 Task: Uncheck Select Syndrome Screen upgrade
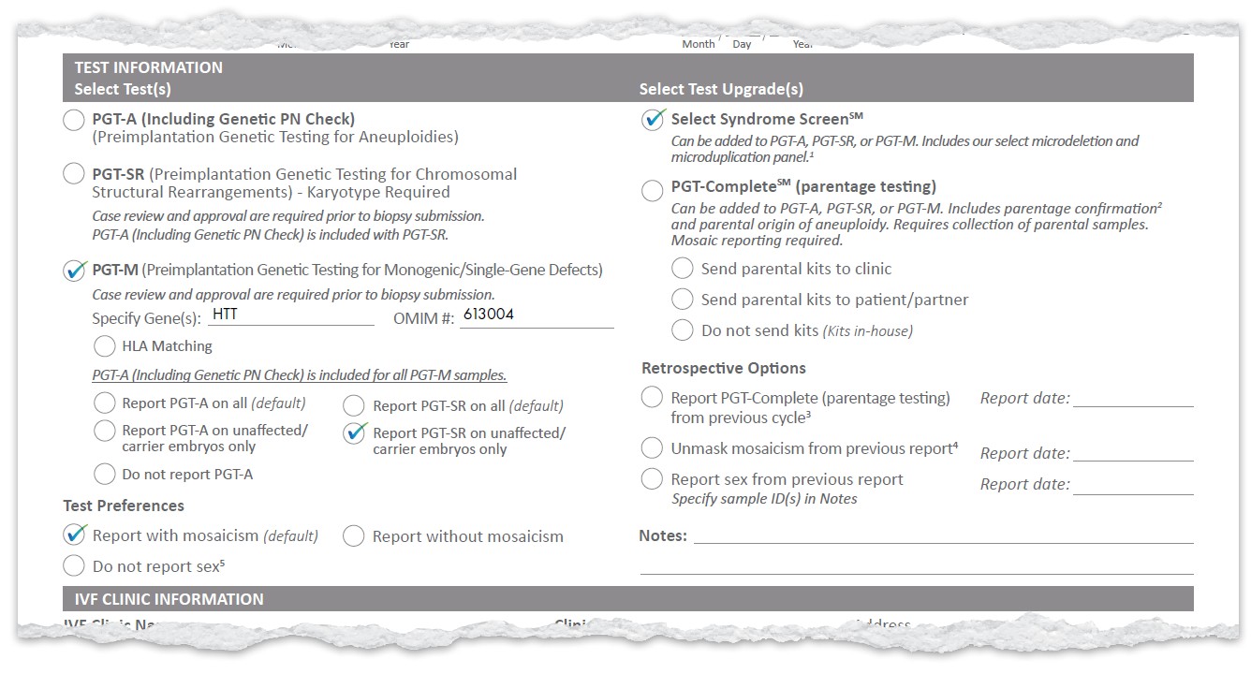coord(653,120)
